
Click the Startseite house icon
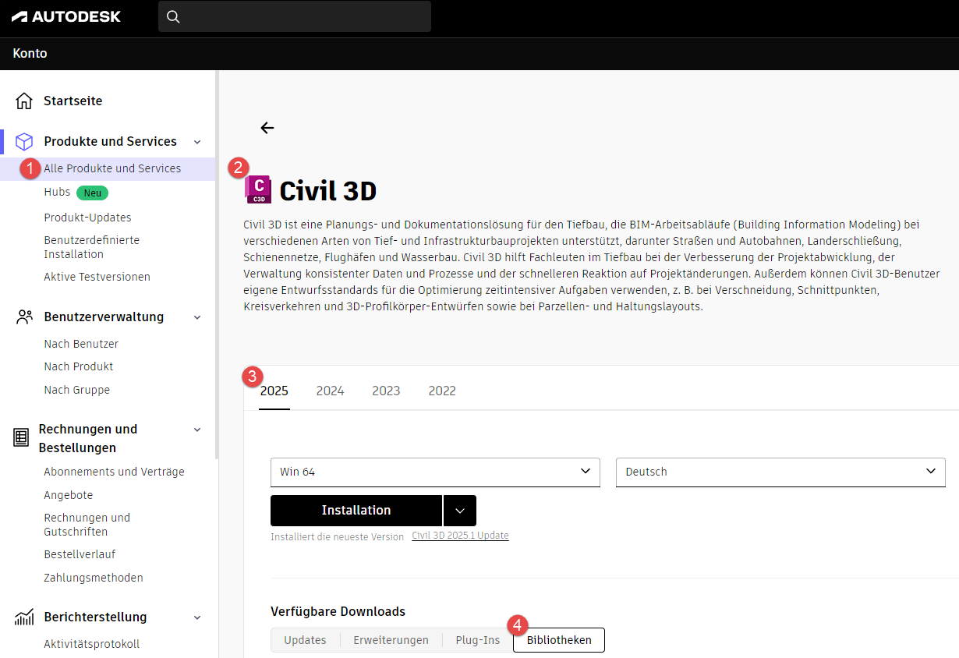pyautogui.click(x=24, y=101)
